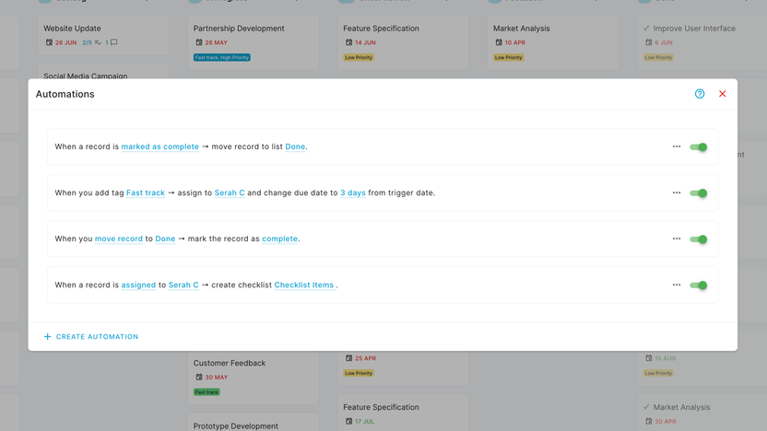
Task: Disable the marked as complete automation toggle
Action: click(699, 147)
